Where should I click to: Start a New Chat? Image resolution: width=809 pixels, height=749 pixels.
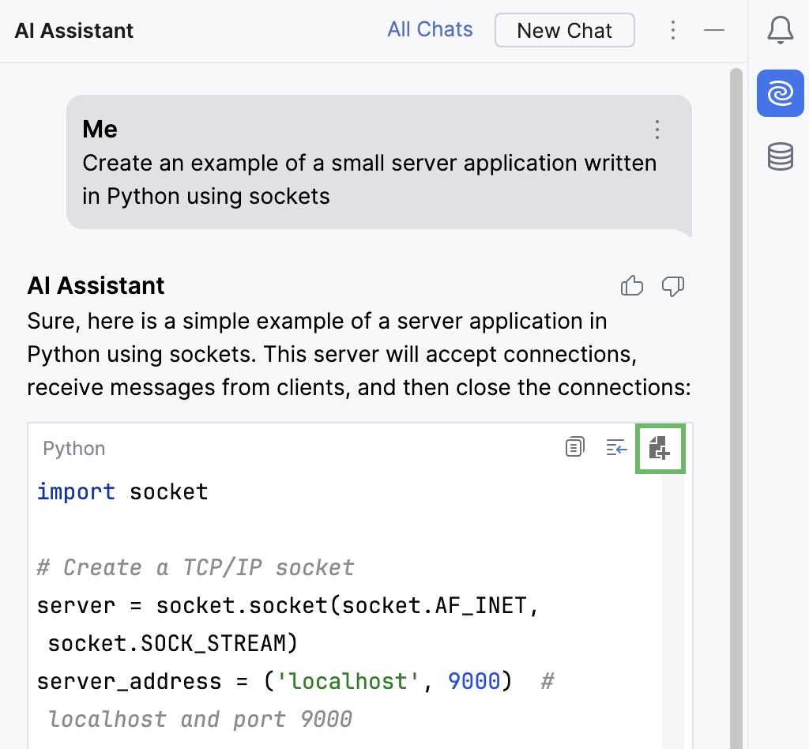564,30
